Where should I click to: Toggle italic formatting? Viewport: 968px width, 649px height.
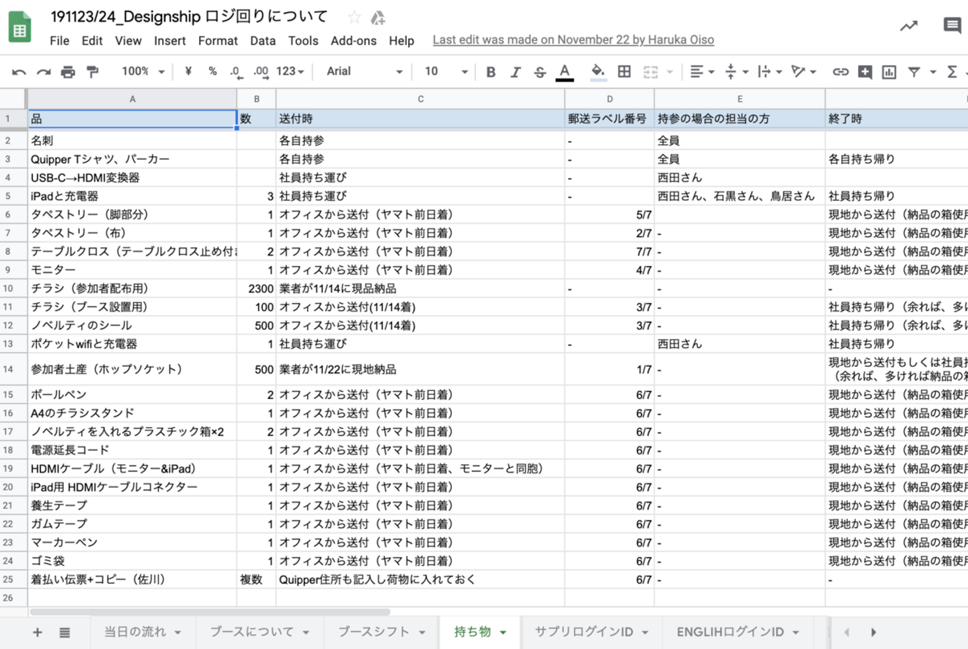tap(516, 72)
